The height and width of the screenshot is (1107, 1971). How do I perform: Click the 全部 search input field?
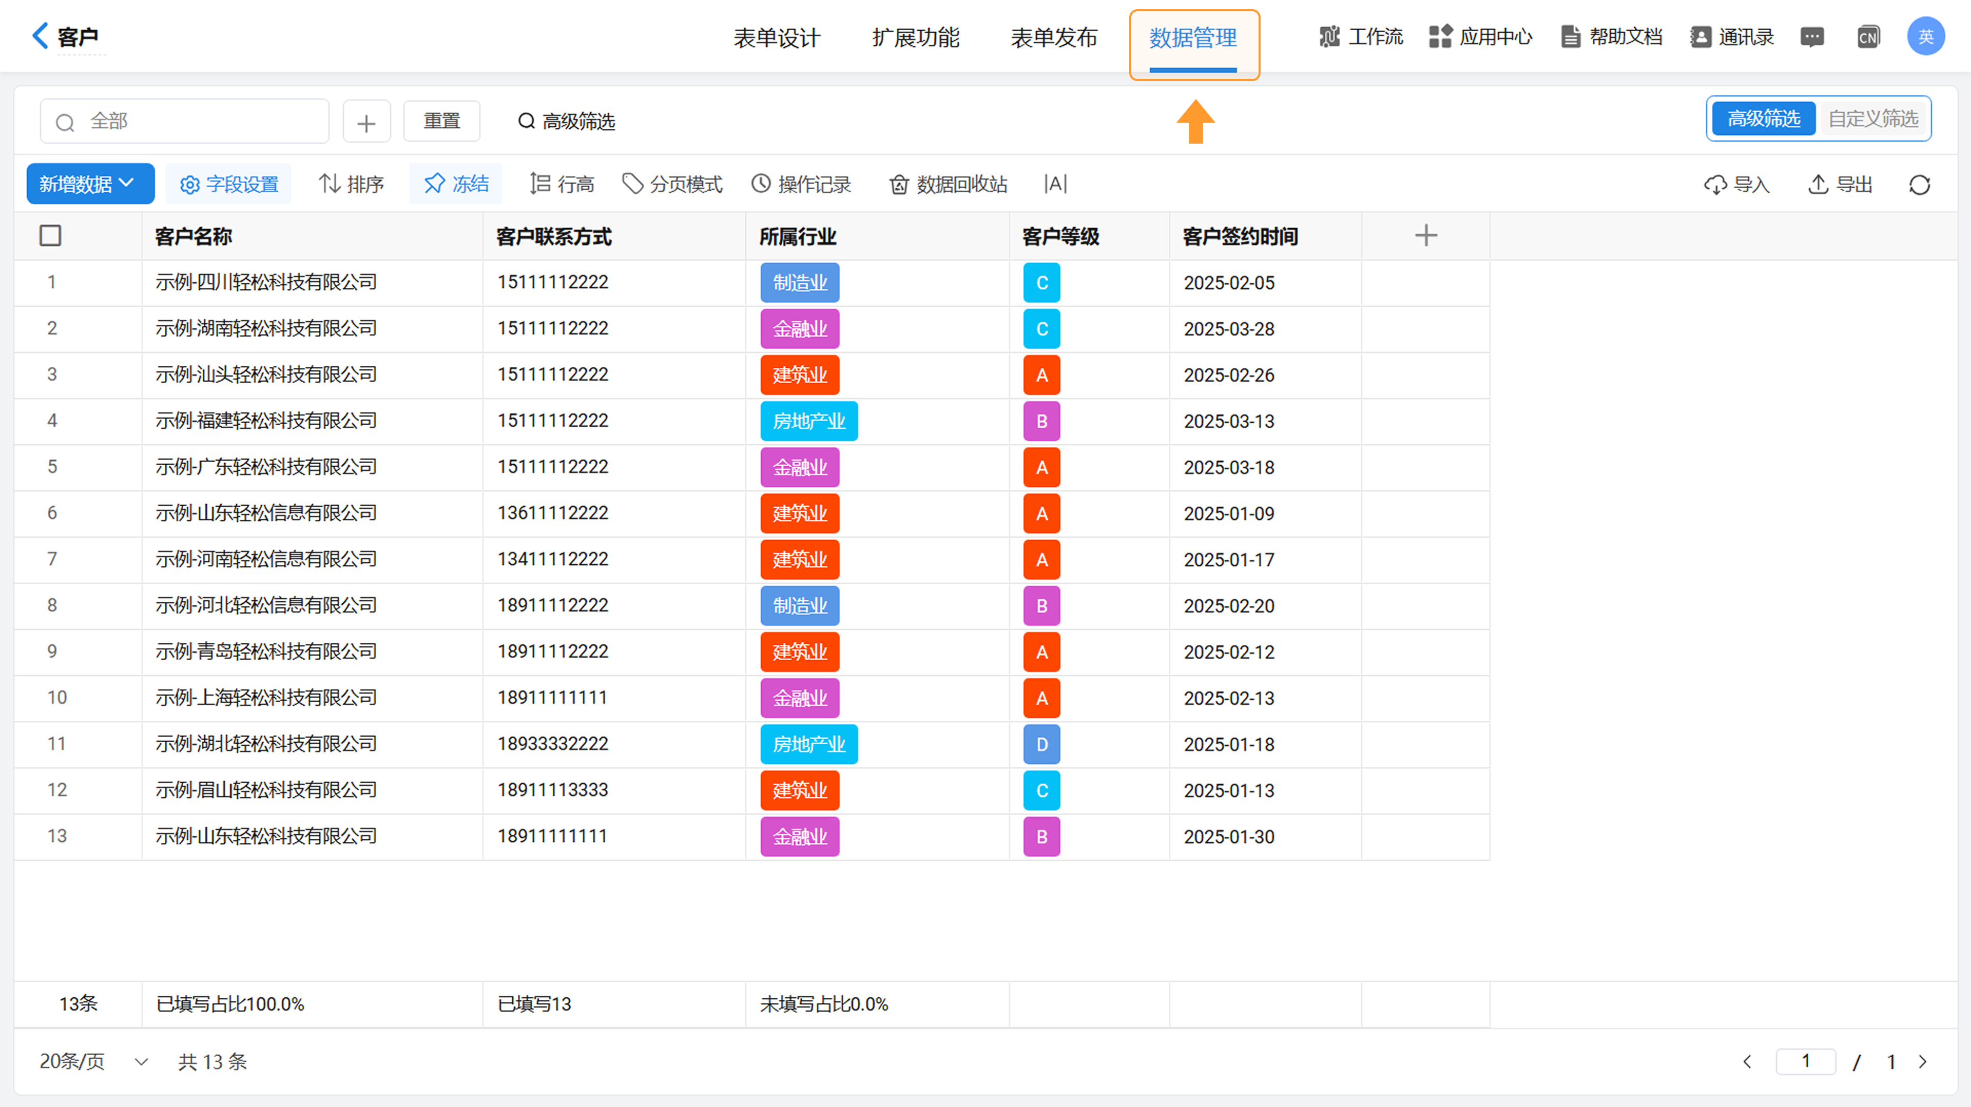[184, 122]
